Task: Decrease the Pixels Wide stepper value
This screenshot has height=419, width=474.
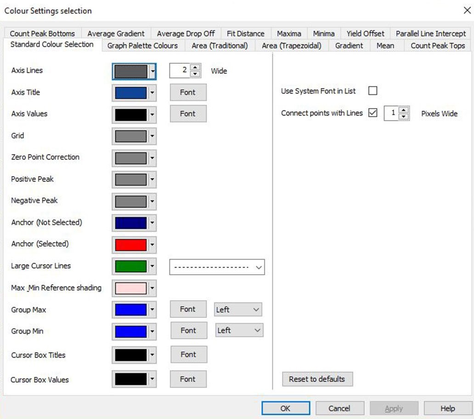Action: point(404,116)
